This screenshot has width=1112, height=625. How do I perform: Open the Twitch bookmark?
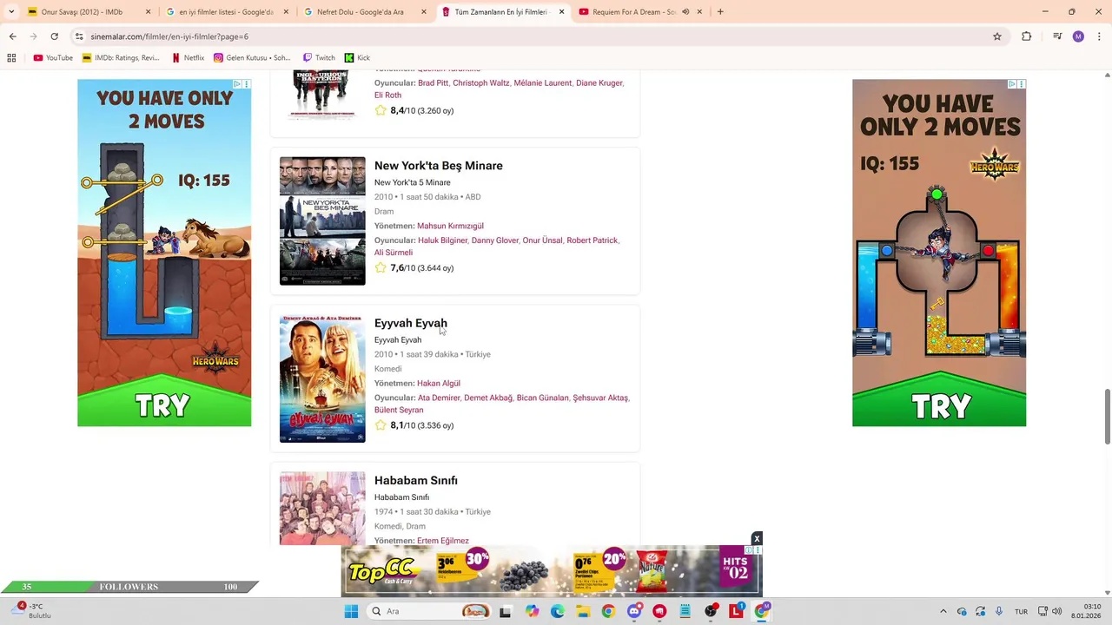318,58
